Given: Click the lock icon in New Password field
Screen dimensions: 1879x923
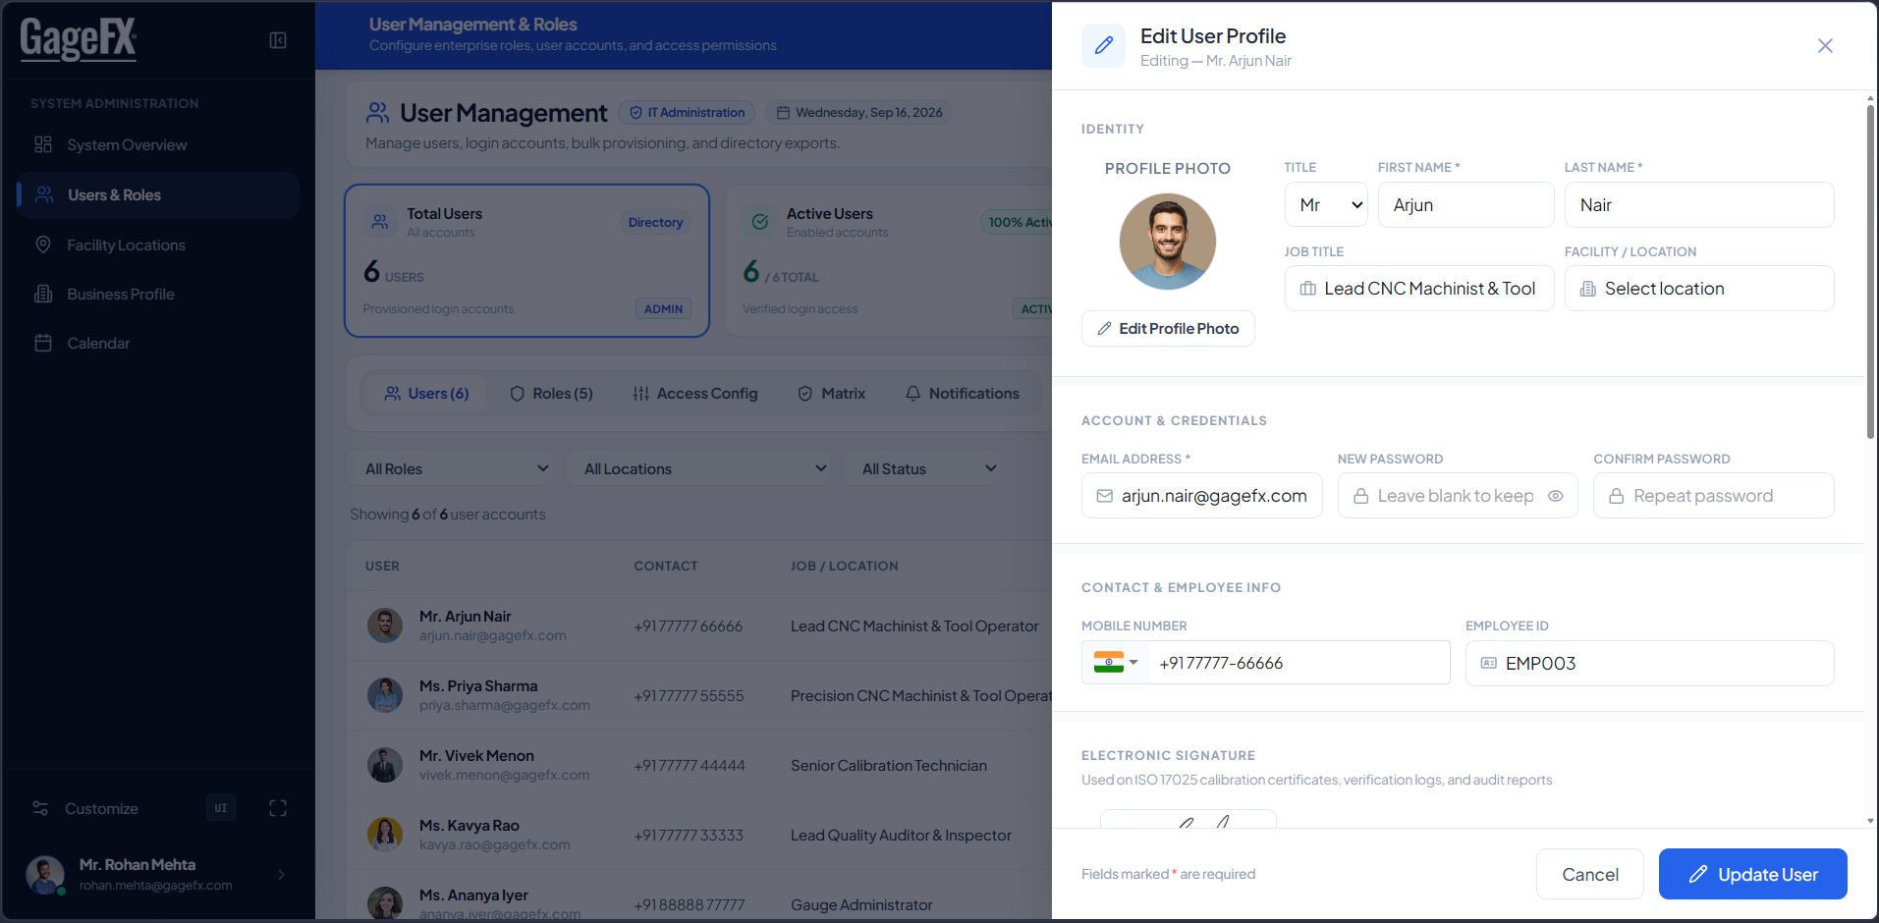Looking at the screenshot, I should tap(1360, 497).
